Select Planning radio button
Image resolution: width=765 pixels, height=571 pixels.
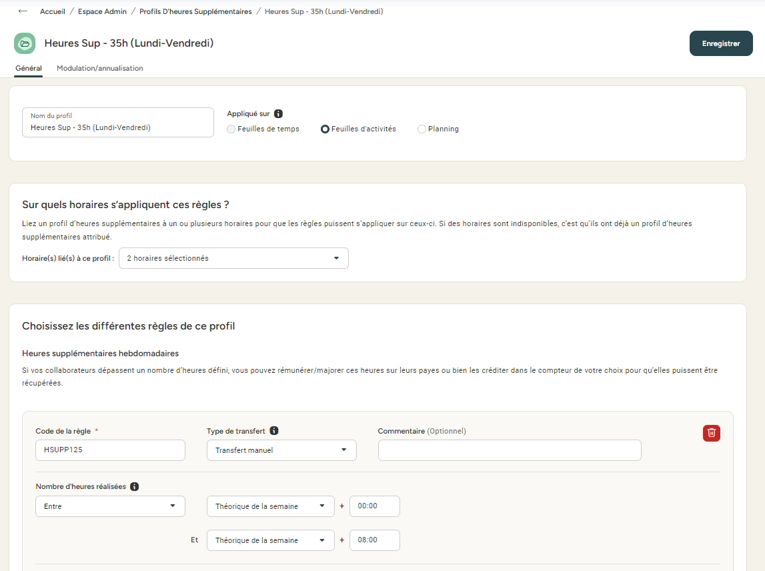[422, 129]
